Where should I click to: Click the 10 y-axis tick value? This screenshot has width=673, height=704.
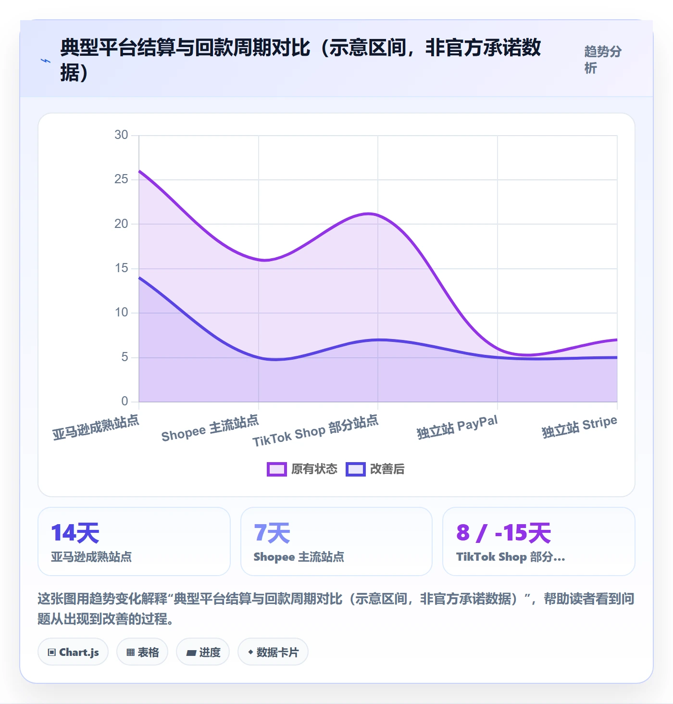121,313
